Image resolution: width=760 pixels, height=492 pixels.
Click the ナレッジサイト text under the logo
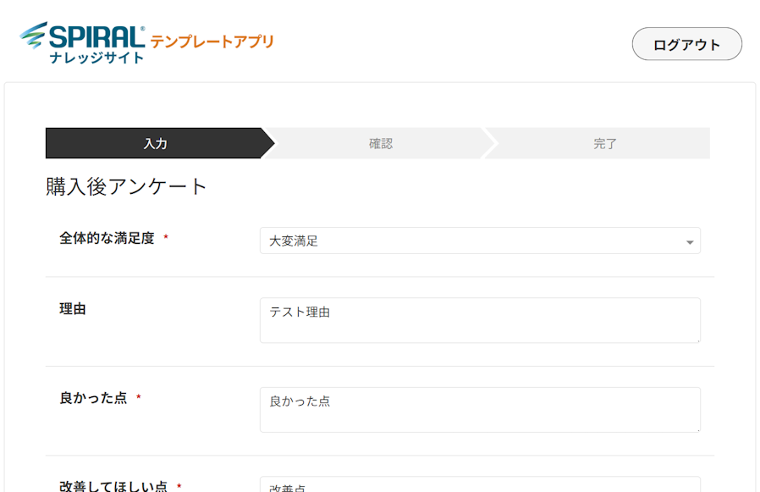(96, 58)
